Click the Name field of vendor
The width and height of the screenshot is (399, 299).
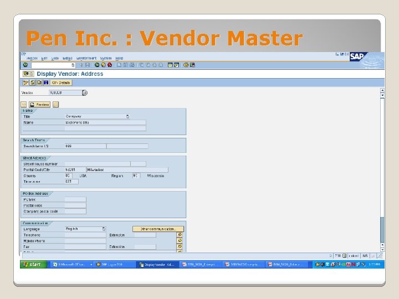tap(105, 122)
